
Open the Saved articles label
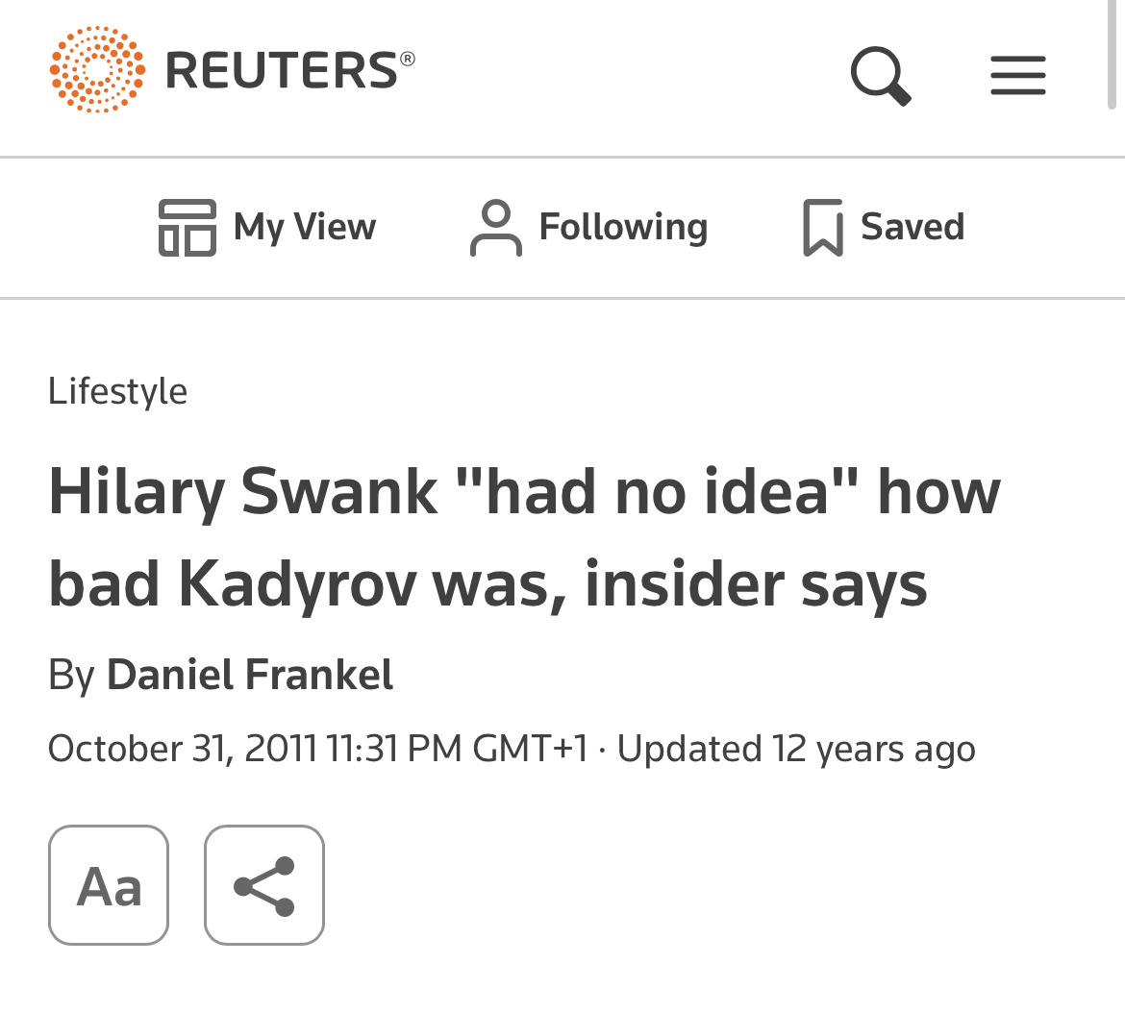click(x=912, y=227)
